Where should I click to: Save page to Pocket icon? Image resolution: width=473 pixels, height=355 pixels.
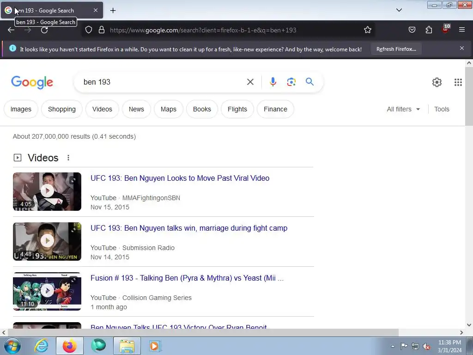tap(412, 30)
